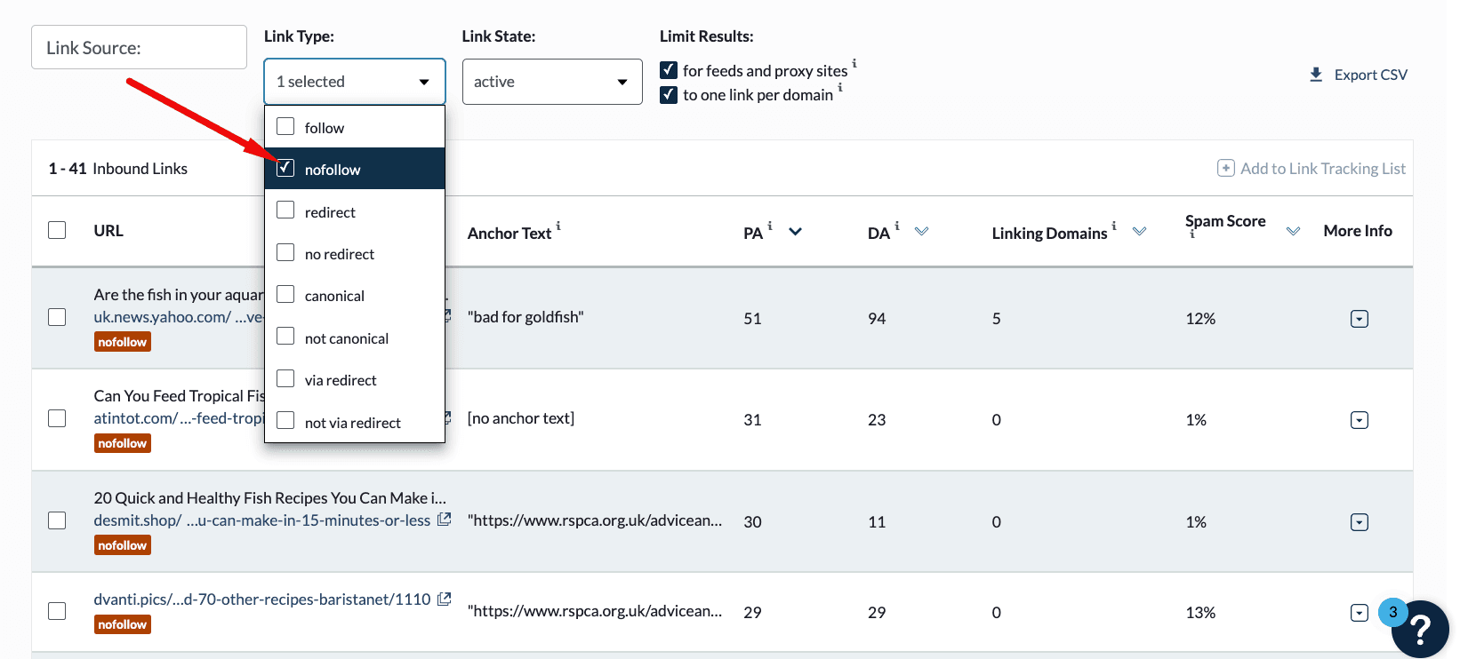Sort by PA column chevron

point(796,232)
